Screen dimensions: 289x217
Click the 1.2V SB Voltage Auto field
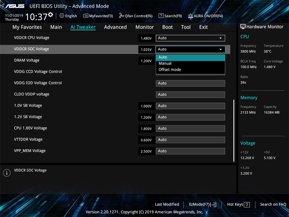(190, 117)
